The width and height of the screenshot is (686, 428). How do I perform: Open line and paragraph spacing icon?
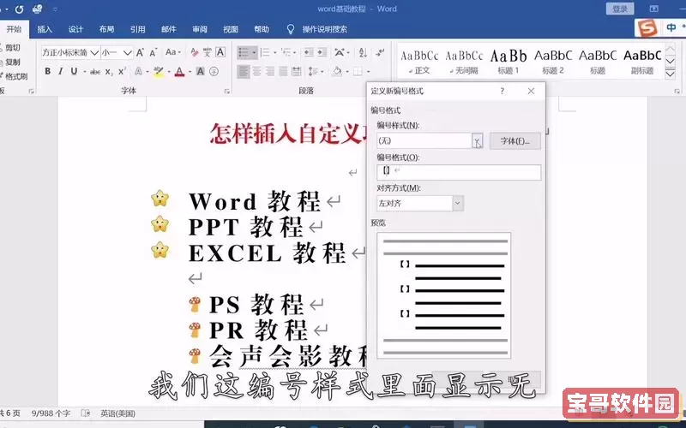pyautogui.click(x=313, y=71)
